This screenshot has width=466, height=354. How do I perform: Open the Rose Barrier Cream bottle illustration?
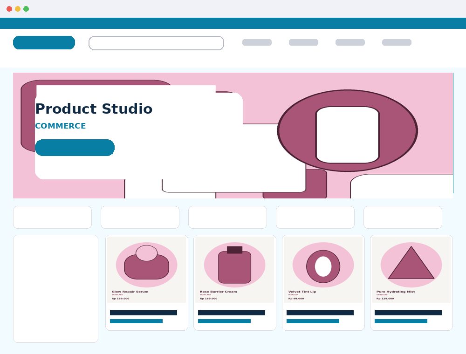pyautogui.click(x=234, y=265)
